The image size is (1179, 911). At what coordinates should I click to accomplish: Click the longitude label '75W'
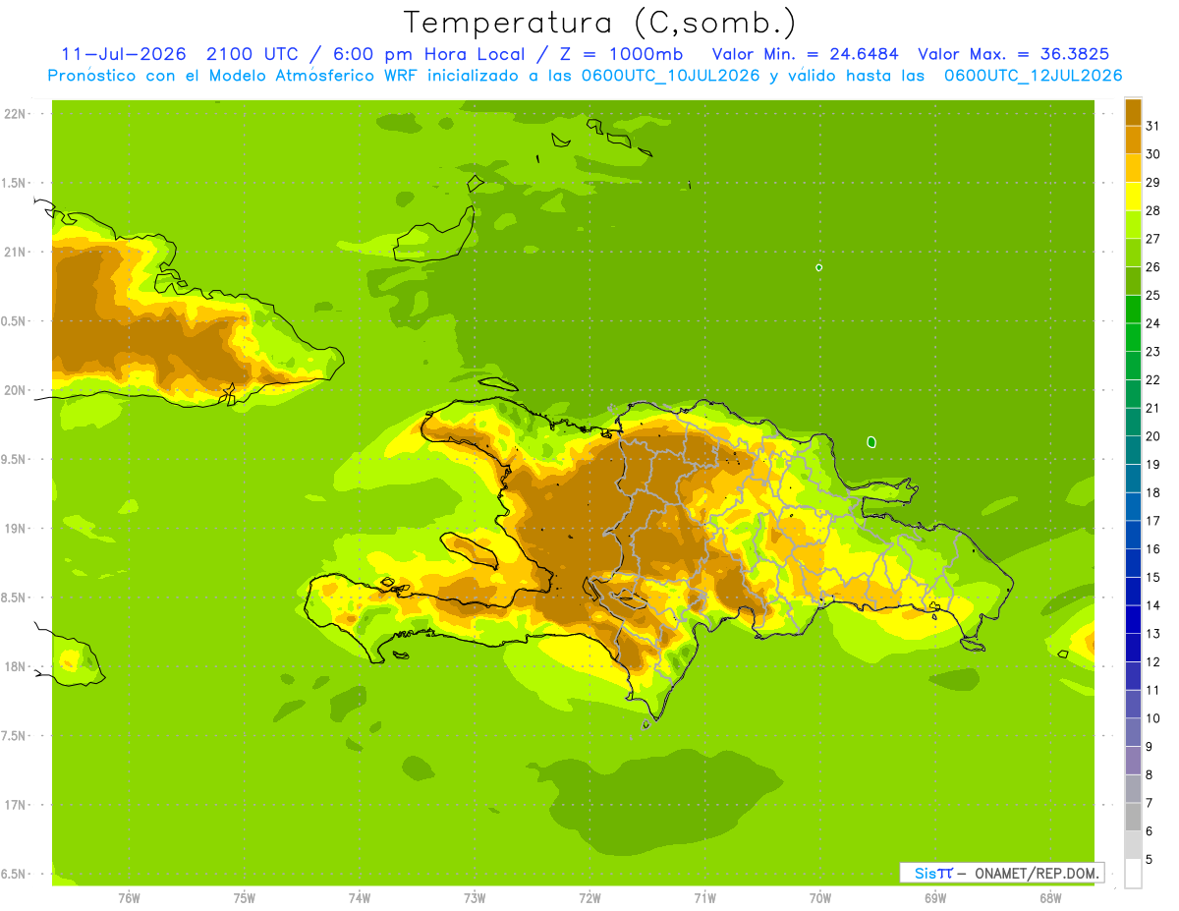(245, 898)
